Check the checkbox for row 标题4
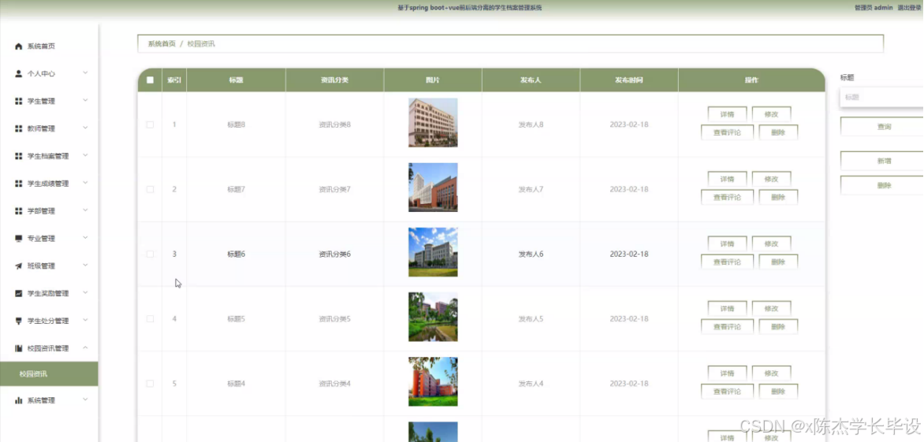 (150, 384)
